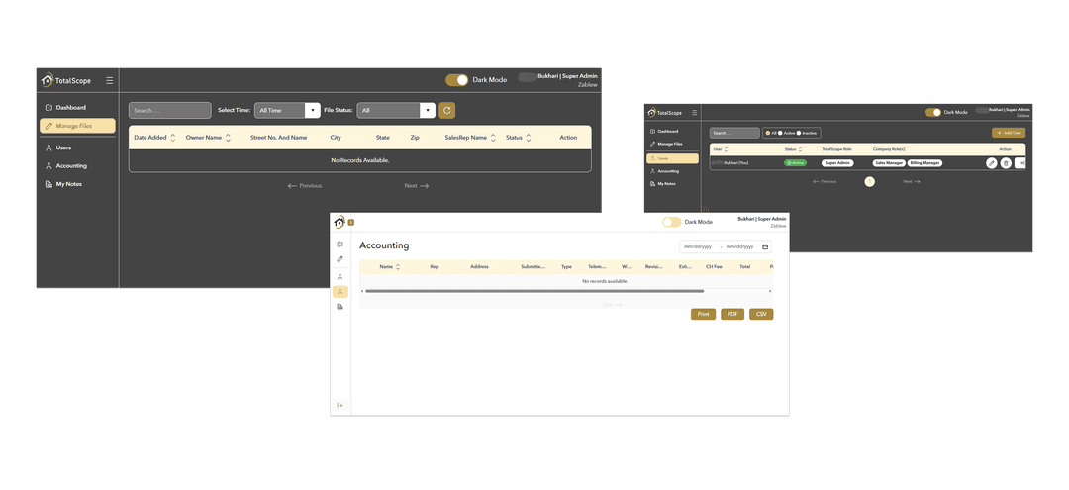Click the Search field in Manage Files window
This screenshot has width=1069, height=490.
point(170,111)
